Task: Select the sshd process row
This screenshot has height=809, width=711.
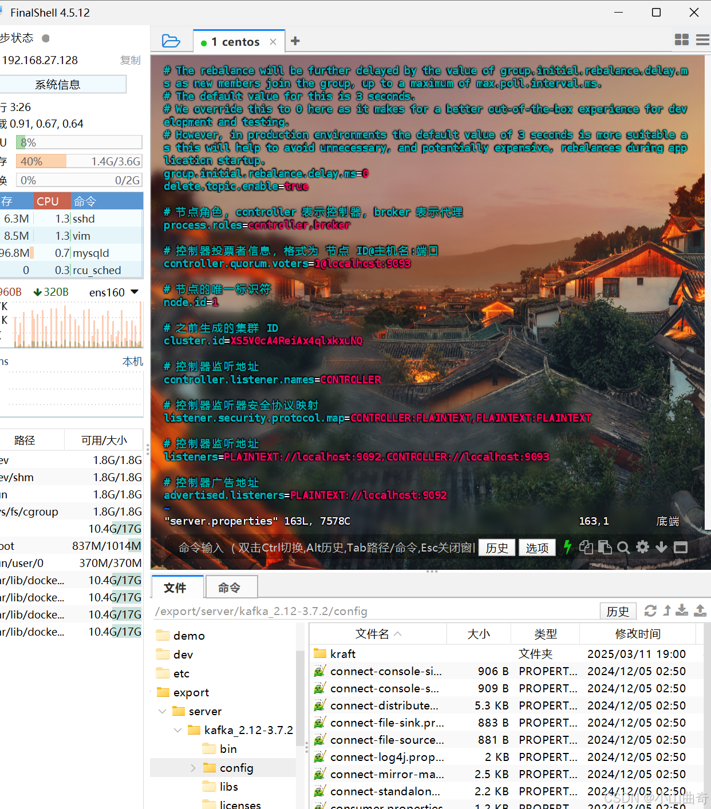Action: point(72,219)
